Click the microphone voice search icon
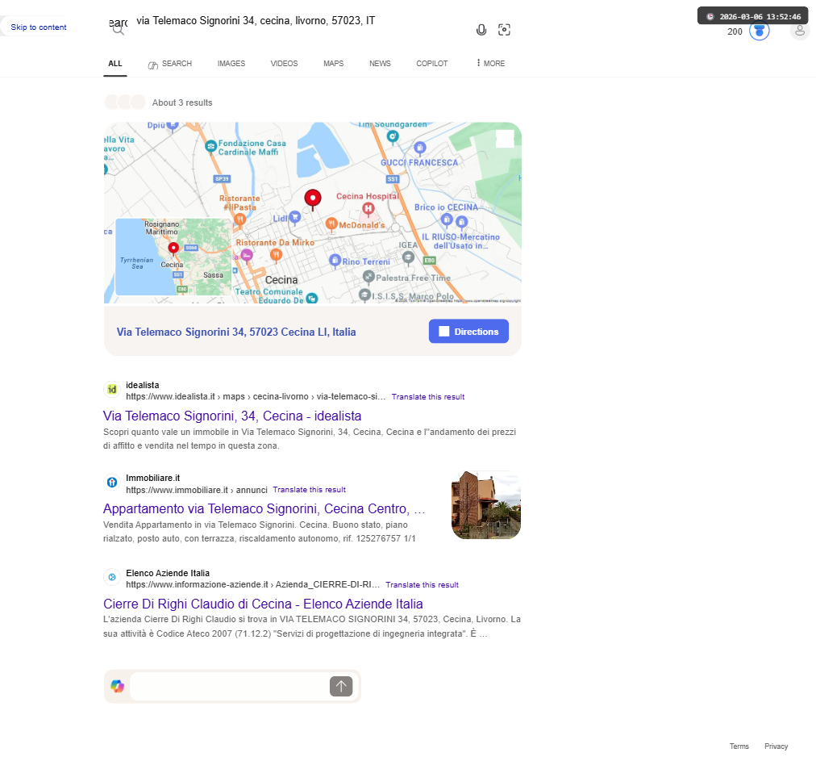The height and width of the screenshot is (761, 816). click(481, 30)
